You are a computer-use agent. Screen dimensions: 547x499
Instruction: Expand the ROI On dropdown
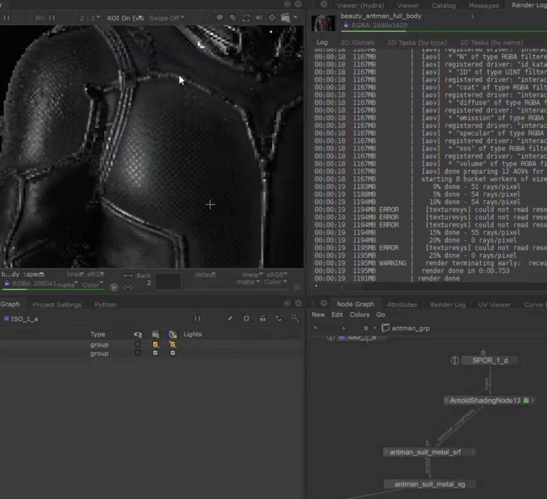coord(125,18)
